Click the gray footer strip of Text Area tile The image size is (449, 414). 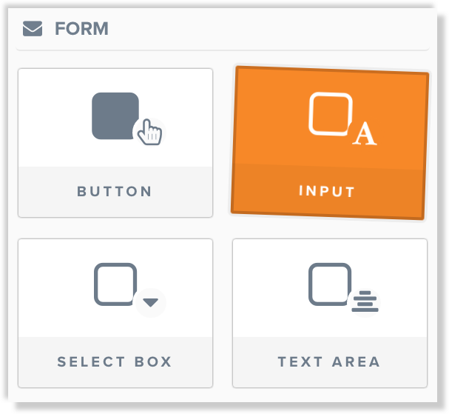(330, 362)
